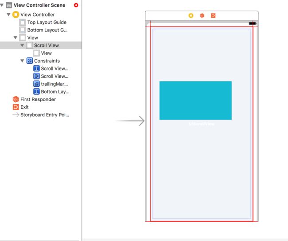Select the Bottom Layout Guide icon

point(23,30)
